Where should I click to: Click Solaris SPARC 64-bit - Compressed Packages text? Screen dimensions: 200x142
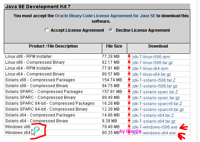tap(50, 103)
